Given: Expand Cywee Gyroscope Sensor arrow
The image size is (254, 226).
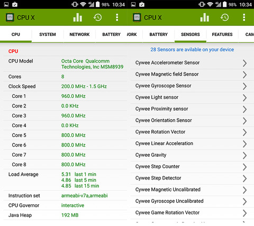Looking at the screenshot, I should click(244, 86).
